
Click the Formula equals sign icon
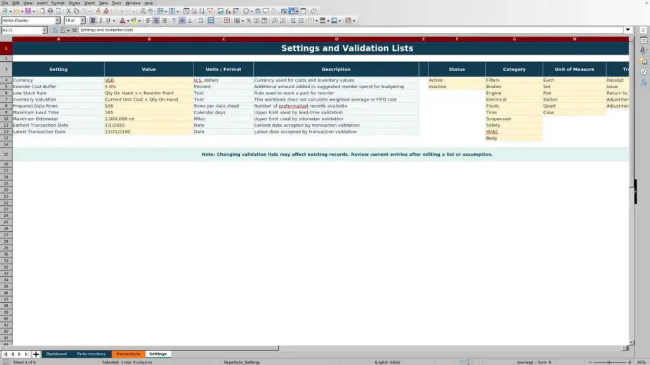click(74, 30)
